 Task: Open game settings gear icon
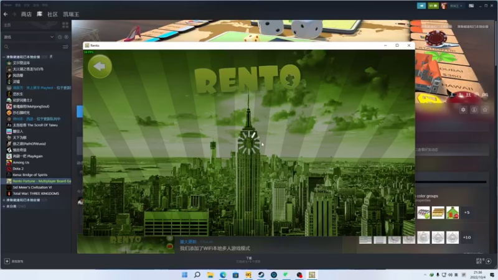coord(463,110)
